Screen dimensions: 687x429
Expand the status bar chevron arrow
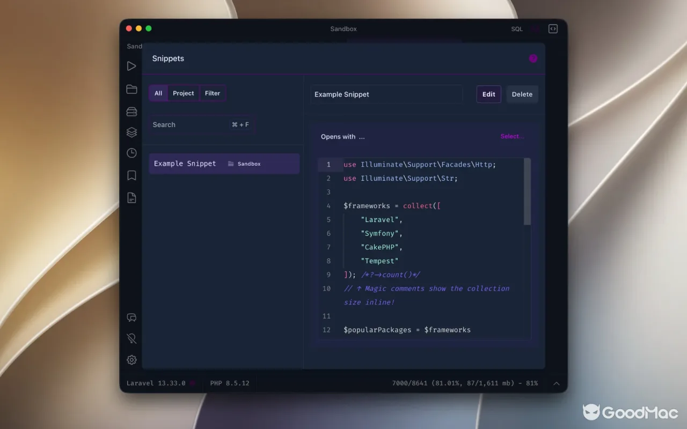[x=557, y=383]
